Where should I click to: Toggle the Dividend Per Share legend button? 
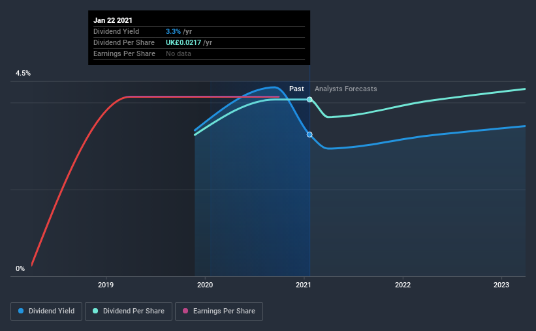[129, 311]
